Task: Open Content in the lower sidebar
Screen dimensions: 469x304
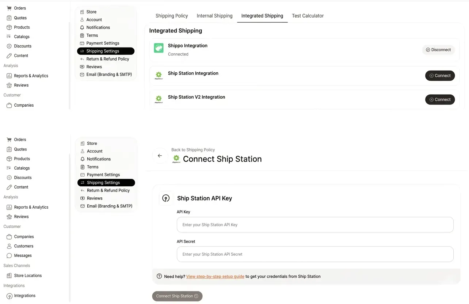Action: [18, 187]
